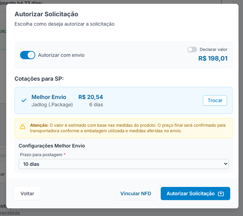
Task: Click the yellow warning triangle icon
Action: [22, 126]
